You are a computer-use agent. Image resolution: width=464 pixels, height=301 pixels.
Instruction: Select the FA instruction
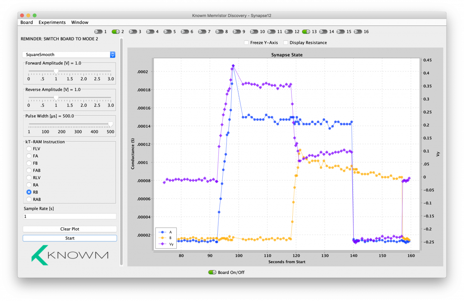[x=29, y=156]
